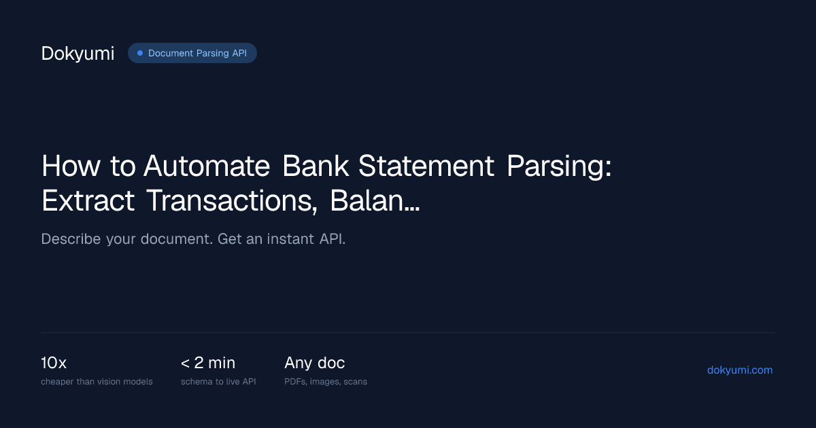The width and height of the screenshot is (816, 428).
Task: Click the word "Transactions," in the headline
Action: [234, 201]
